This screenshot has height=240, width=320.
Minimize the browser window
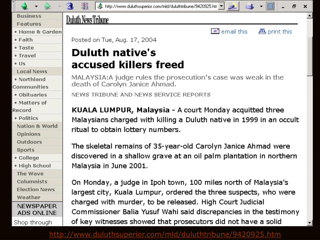[283, 7]
